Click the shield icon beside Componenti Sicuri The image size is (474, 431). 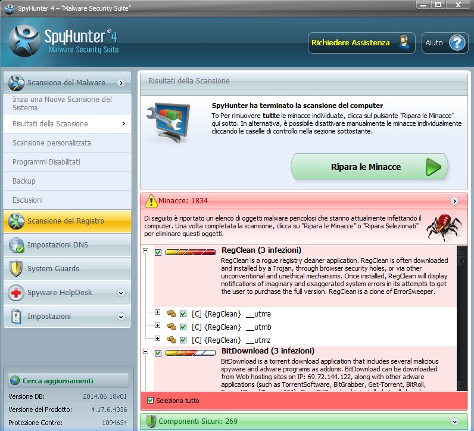pos(151,421)
